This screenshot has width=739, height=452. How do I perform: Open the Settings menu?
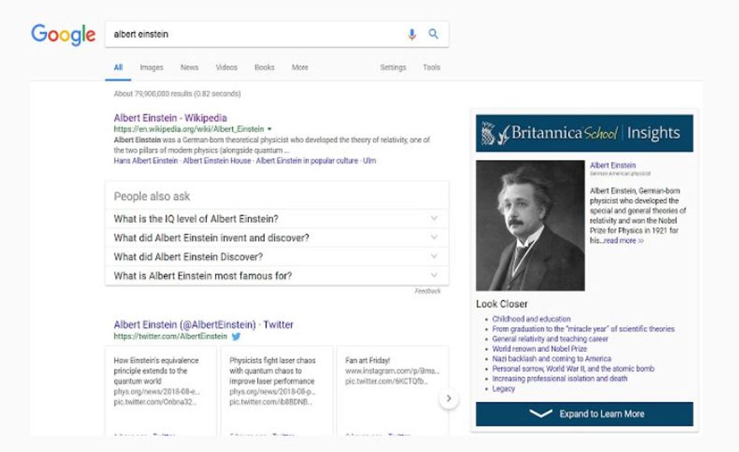point(393,68)
